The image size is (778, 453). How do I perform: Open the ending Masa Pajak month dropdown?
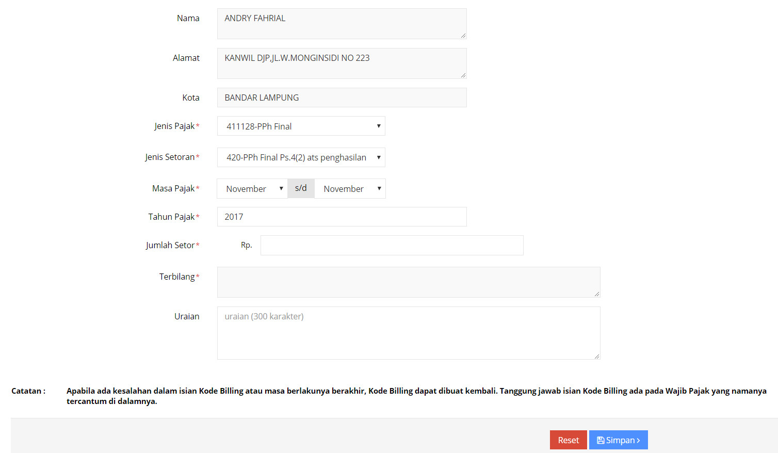click(350, 188)
